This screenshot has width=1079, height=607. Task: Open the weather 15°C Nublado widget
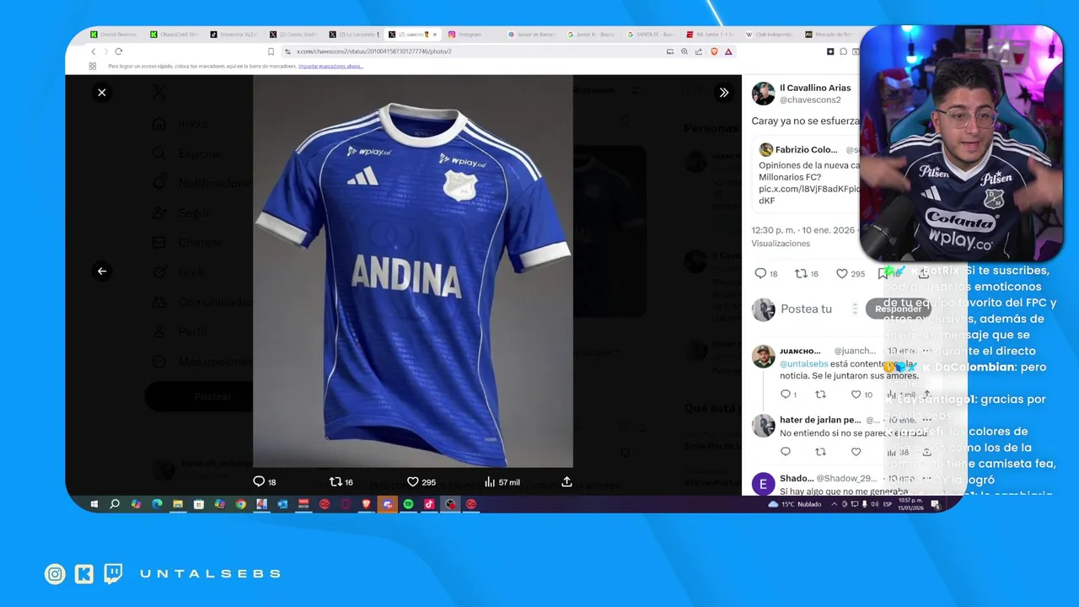(795, 504)
